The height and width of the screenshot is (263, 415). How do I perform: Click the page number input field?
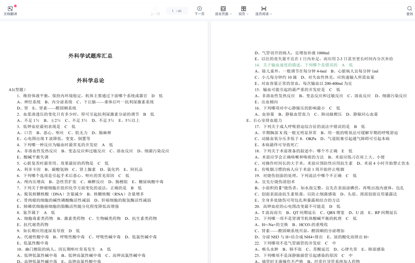[x=177, y=11]
